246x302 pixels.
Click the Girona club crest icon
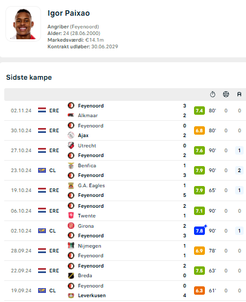[x=71, y=226]
